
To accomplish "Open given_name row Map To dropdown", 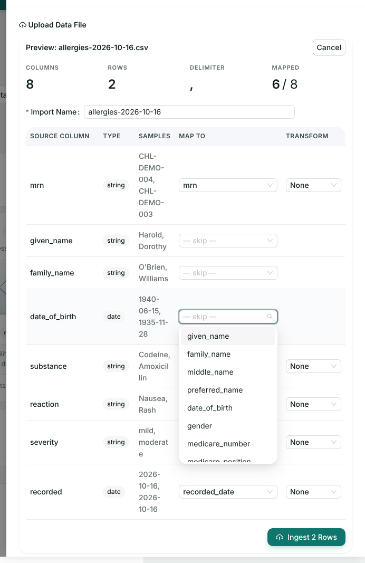I will coord(228,241).
